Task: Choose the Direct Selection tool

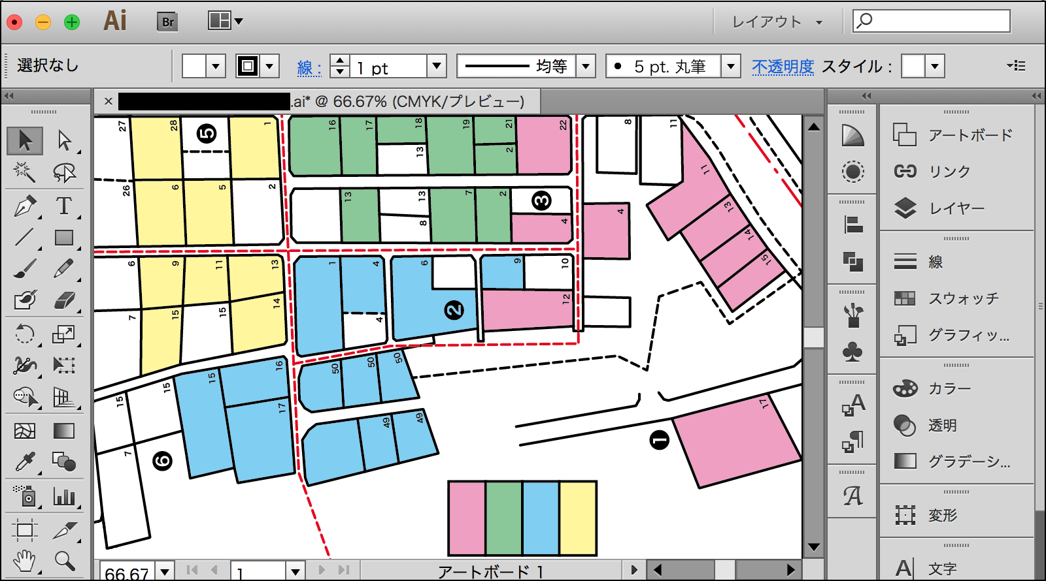Action: [x=64, y=140]
